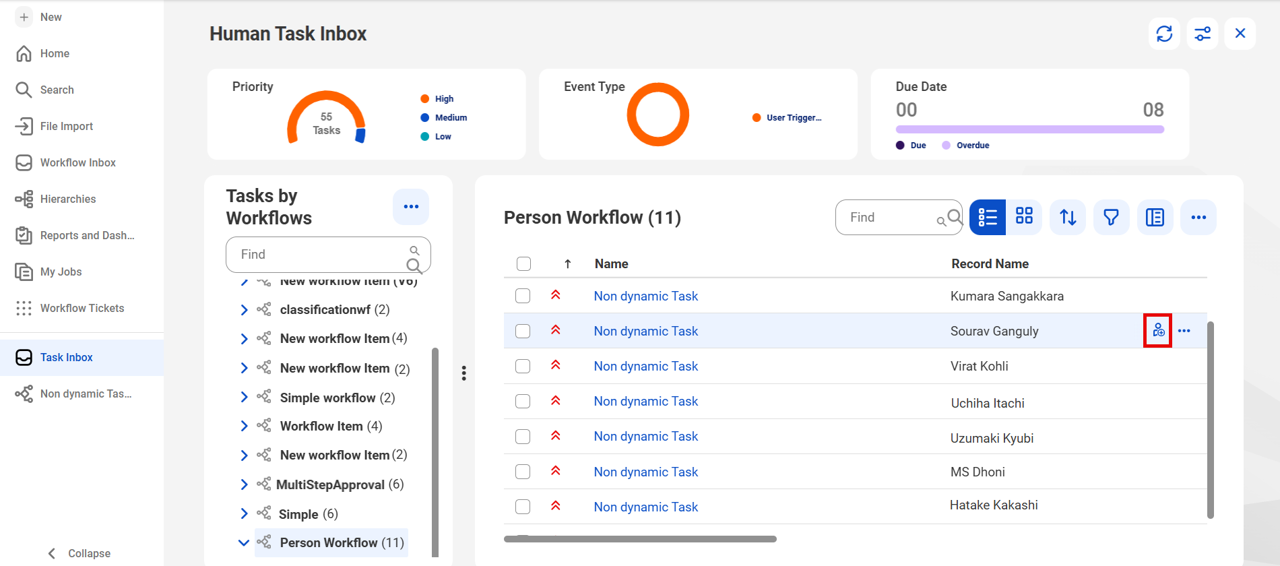Click search magnifier in task Find box

coord(954,217)
